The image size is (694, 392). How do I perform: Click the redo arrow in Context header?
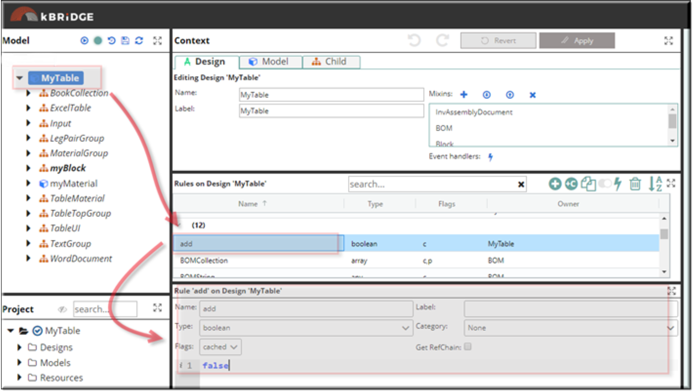click(443, 40)
